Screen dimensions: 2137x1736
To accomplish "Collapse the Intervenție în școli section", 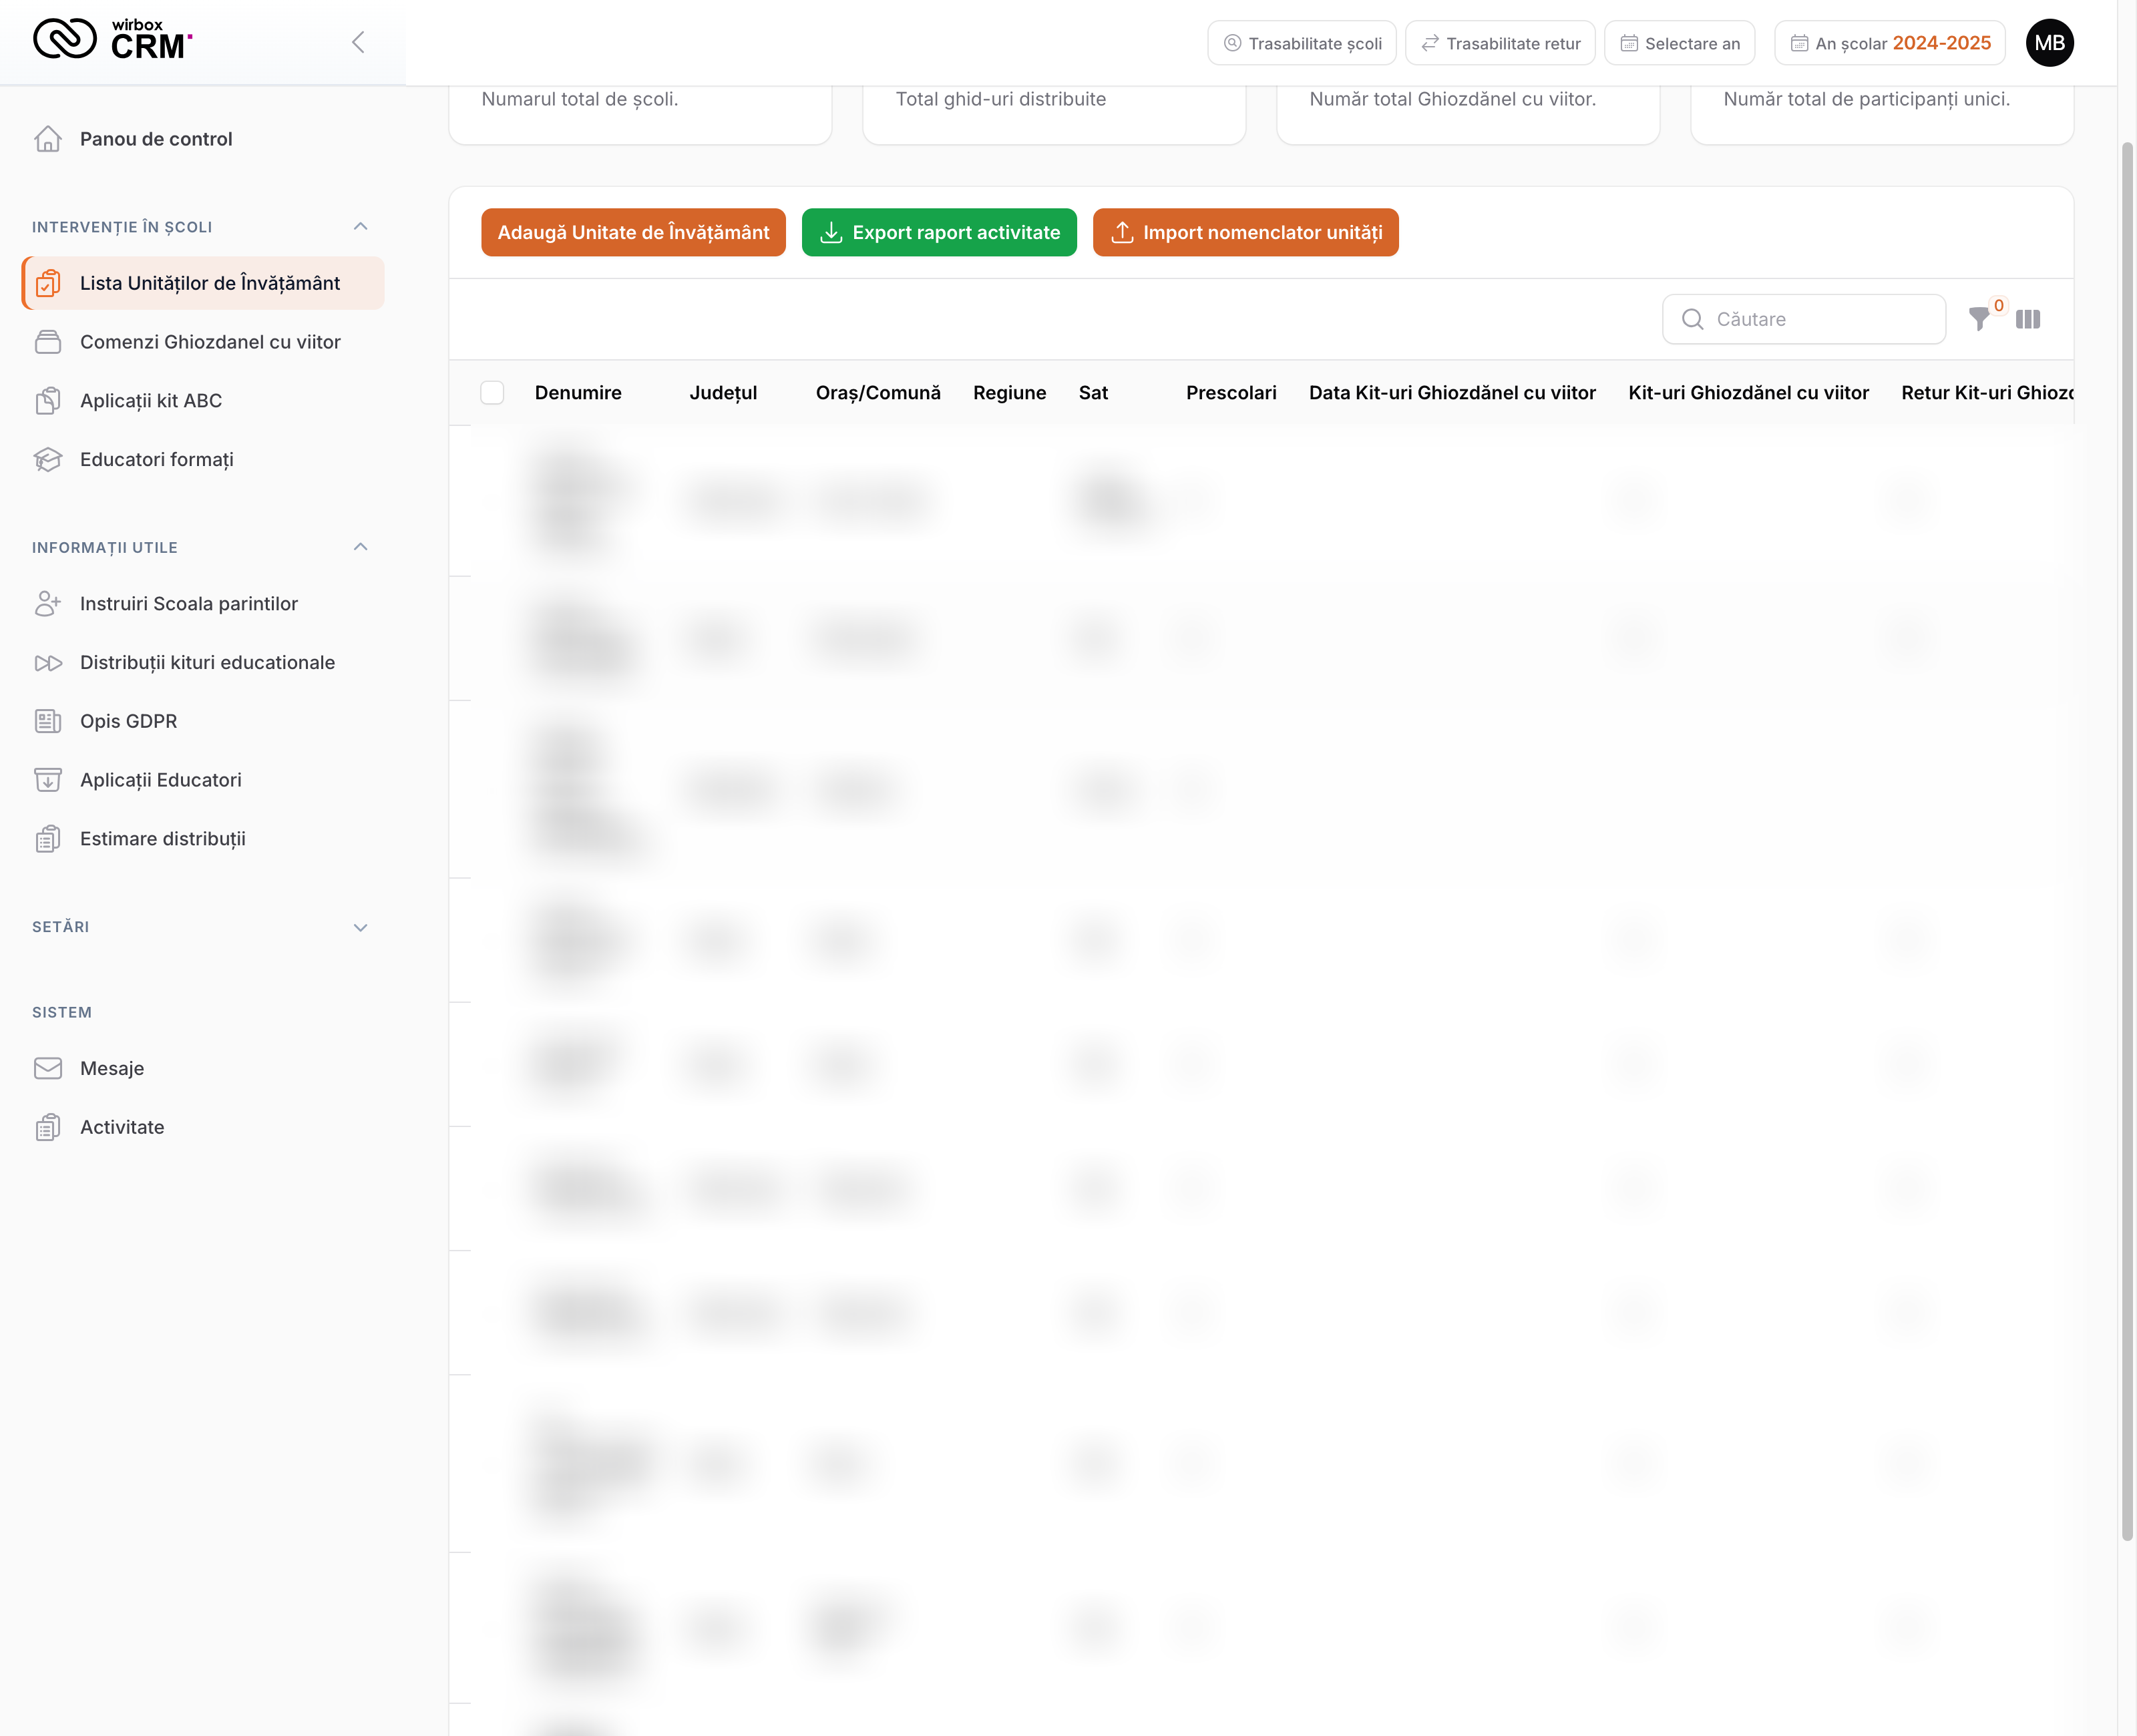I will pos(361,226).
